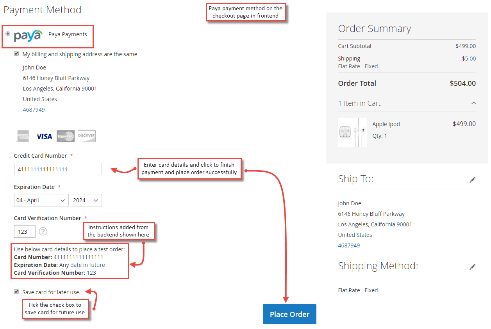Viewport: 491px width, 329px height.
Task: Click the Apple Ipod product thumbnail
Action: (x=352, y=132)
